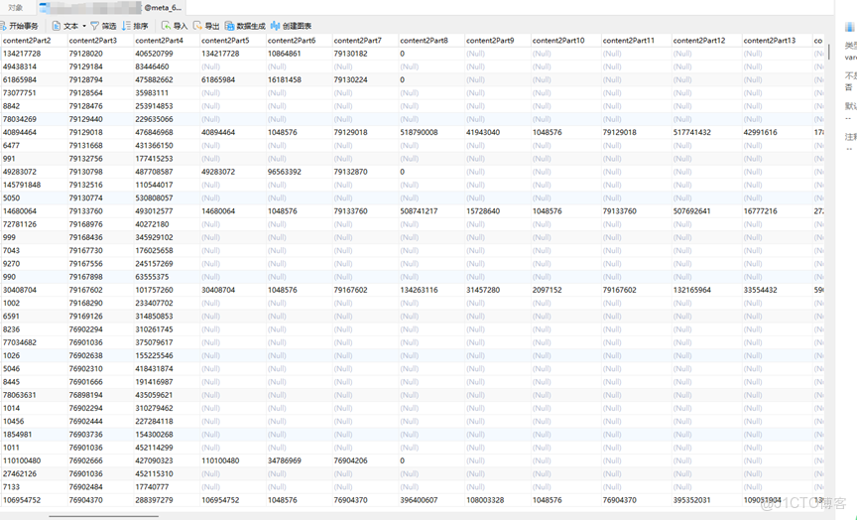Image resolution: width=857 pixels, height=520 pixels.
Task: Click the content2Part4 column header
Action: coord(167,41)
